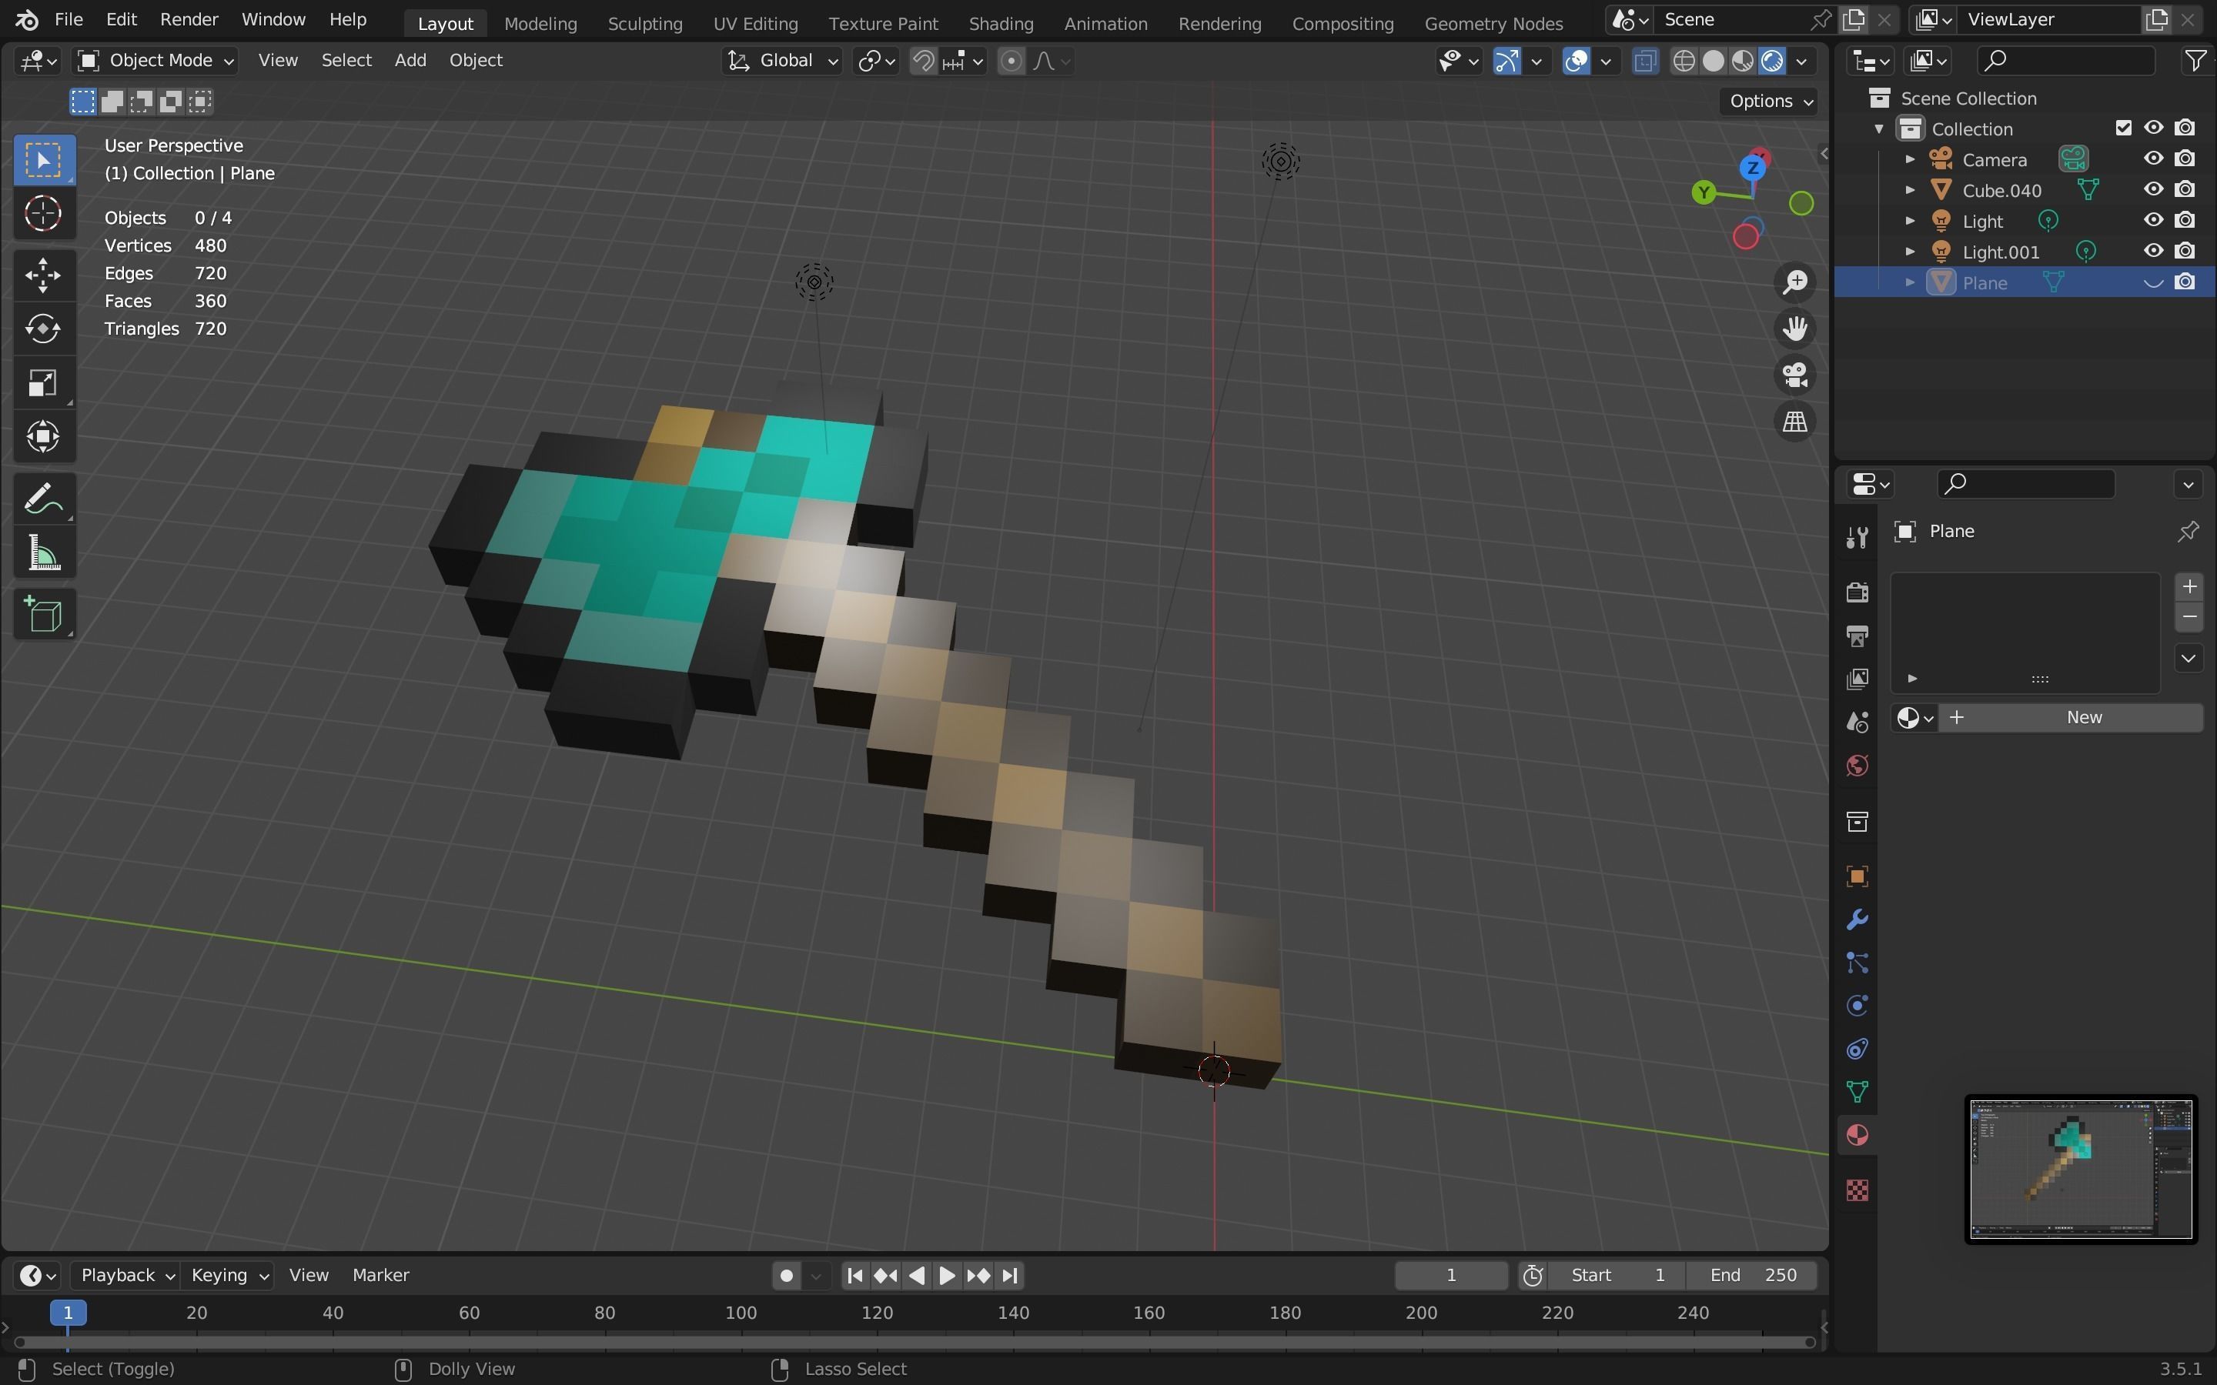Select the Cursor tool in toolbar
This screenshot has height=1385, width=2217.
(x=43, y=213)
